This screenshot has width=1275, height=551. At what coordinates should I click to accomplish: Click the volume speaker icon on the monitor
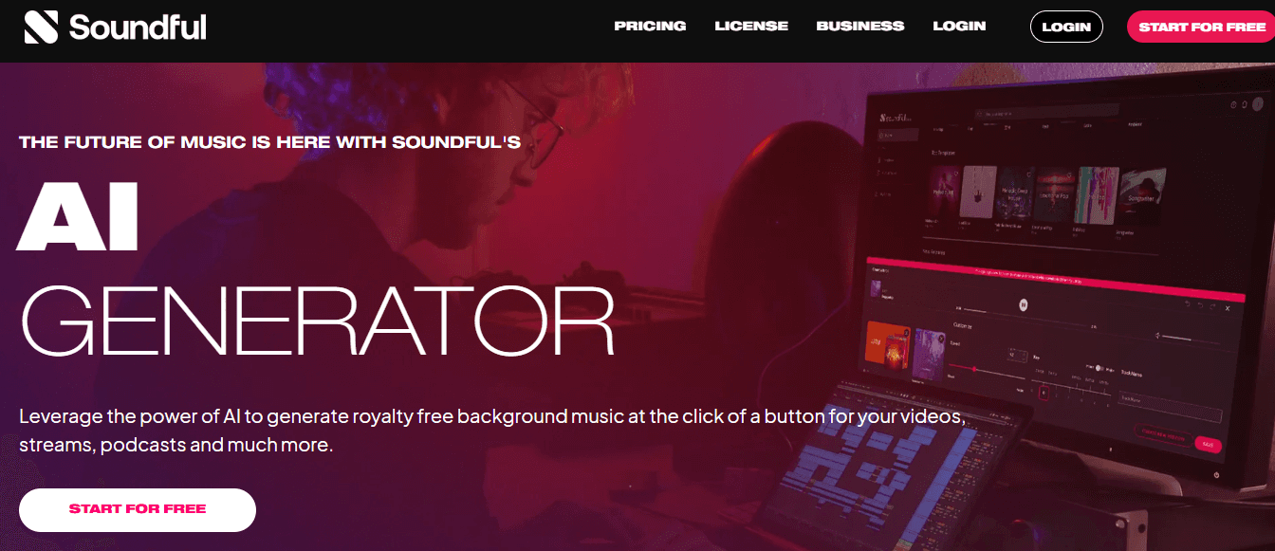(1158, 335)
